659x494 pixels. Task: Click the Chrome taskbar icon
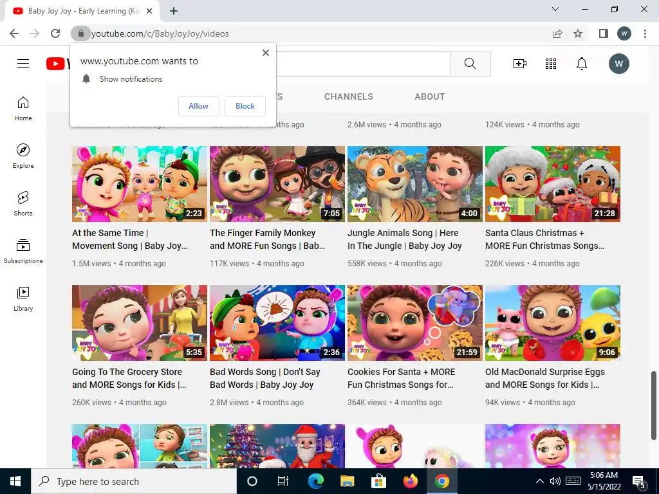pos(441,481)
